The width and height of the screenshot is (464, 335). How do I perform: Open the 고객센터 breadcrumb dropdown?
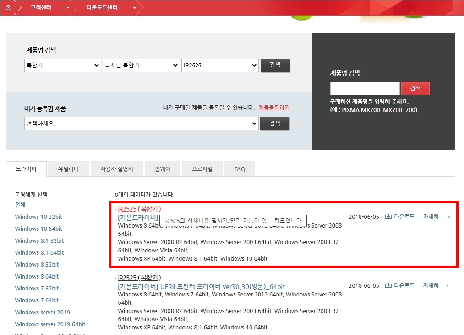click(x=68, y=8)
